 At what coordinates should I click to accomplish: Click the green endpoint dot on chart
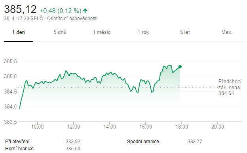coord(180,67)
